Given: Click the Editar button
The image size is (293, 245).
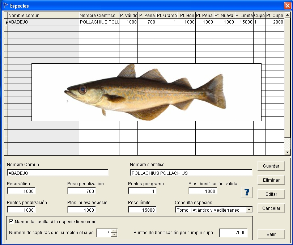Looking at the screenshot, I should point(271,194).
